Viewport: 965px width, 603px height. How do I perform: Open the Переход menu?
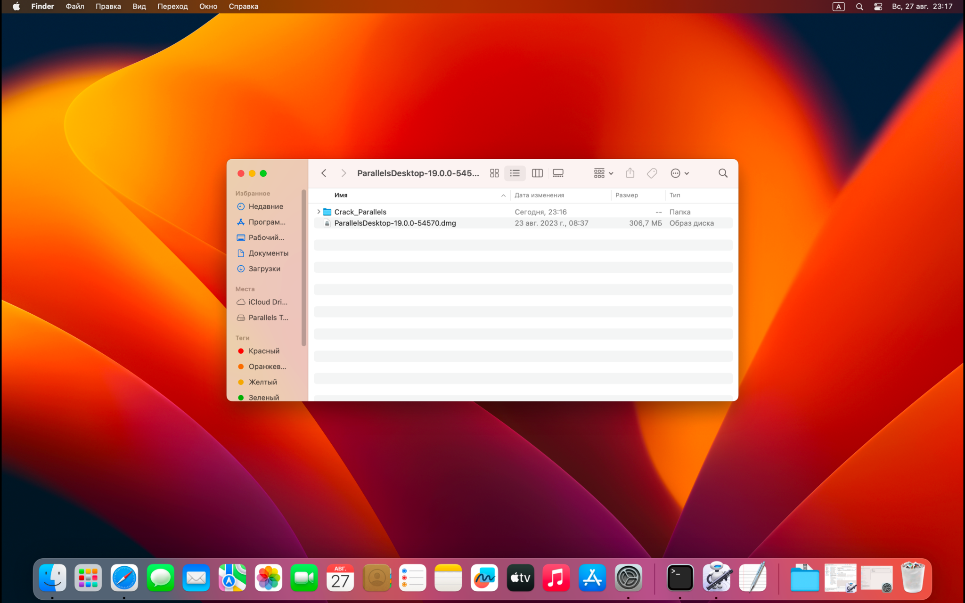[x=172, y=7]
